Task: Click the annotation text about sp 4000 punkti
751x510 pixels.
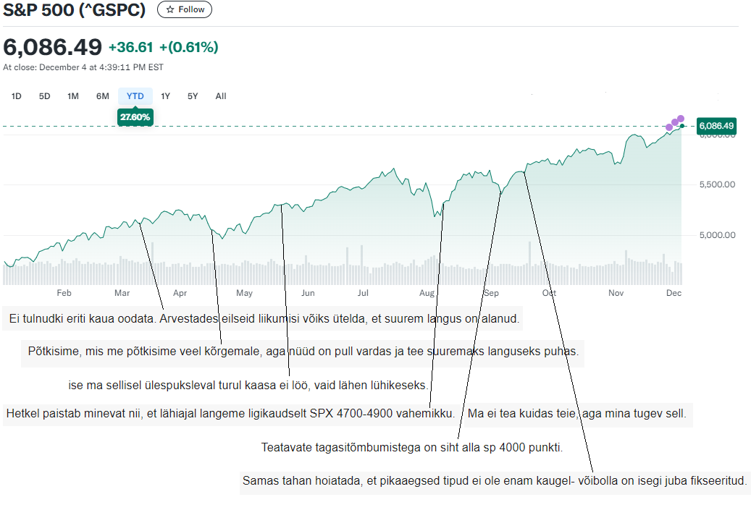Action: (411, 448)
